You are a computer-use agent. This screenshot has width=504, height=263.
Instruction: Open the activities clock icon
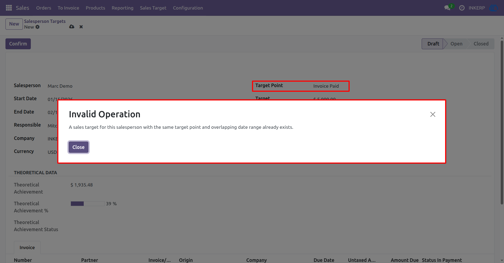coord(462,8)
